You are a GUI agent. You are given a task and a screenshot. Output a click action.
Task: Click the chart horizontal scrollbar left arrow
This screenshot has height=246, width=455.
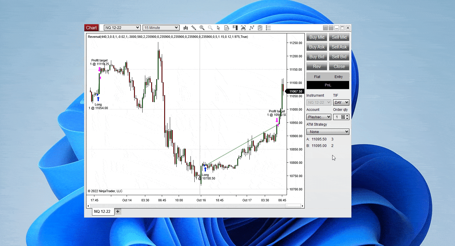click(88, 206)
